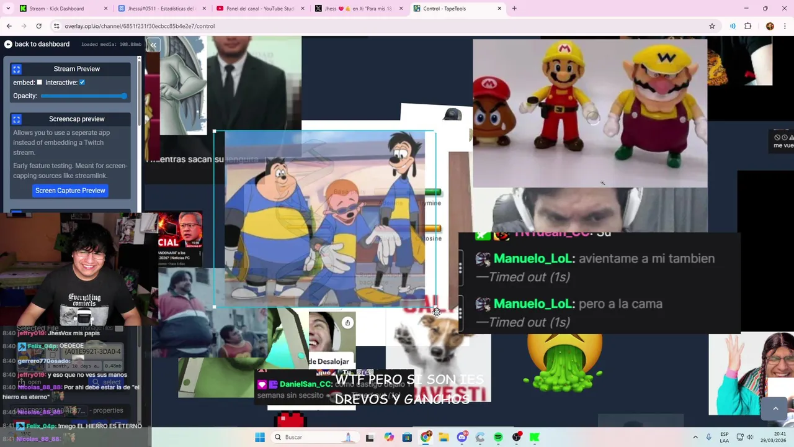794x447 pixels.
Task: Click "loaded media: 108.88mb" text
Action: [x=111, y=45]
